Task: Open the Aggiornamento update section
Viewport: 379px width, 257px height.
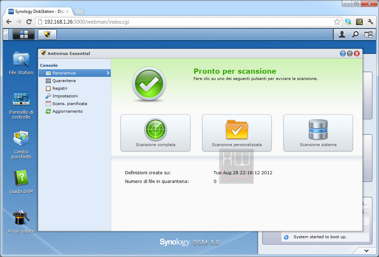Action: tap(74, 111)
